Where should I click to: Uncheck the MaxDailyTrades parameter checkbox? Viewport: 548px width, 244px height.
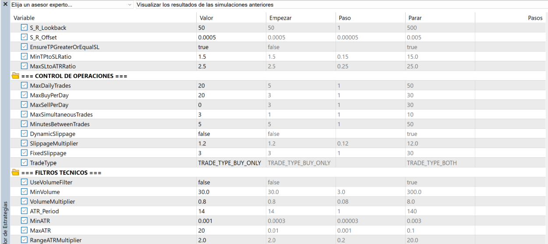tap(24, 85)
